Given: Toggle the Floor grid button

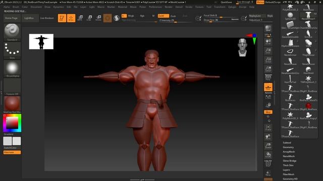Looking at the screenshot, I should pyautogui.click(x=268, y=87).
